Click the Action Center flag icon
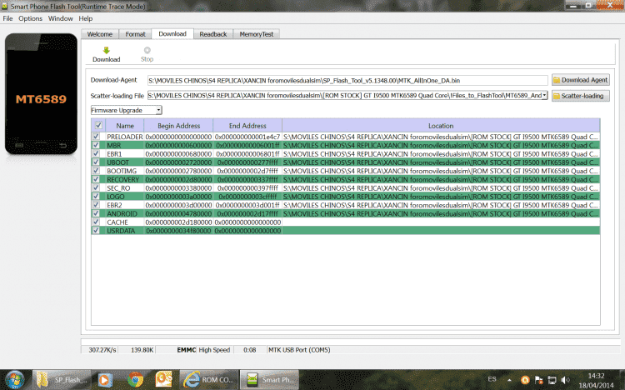Screen dimensions: 625x390 (539, 380)
